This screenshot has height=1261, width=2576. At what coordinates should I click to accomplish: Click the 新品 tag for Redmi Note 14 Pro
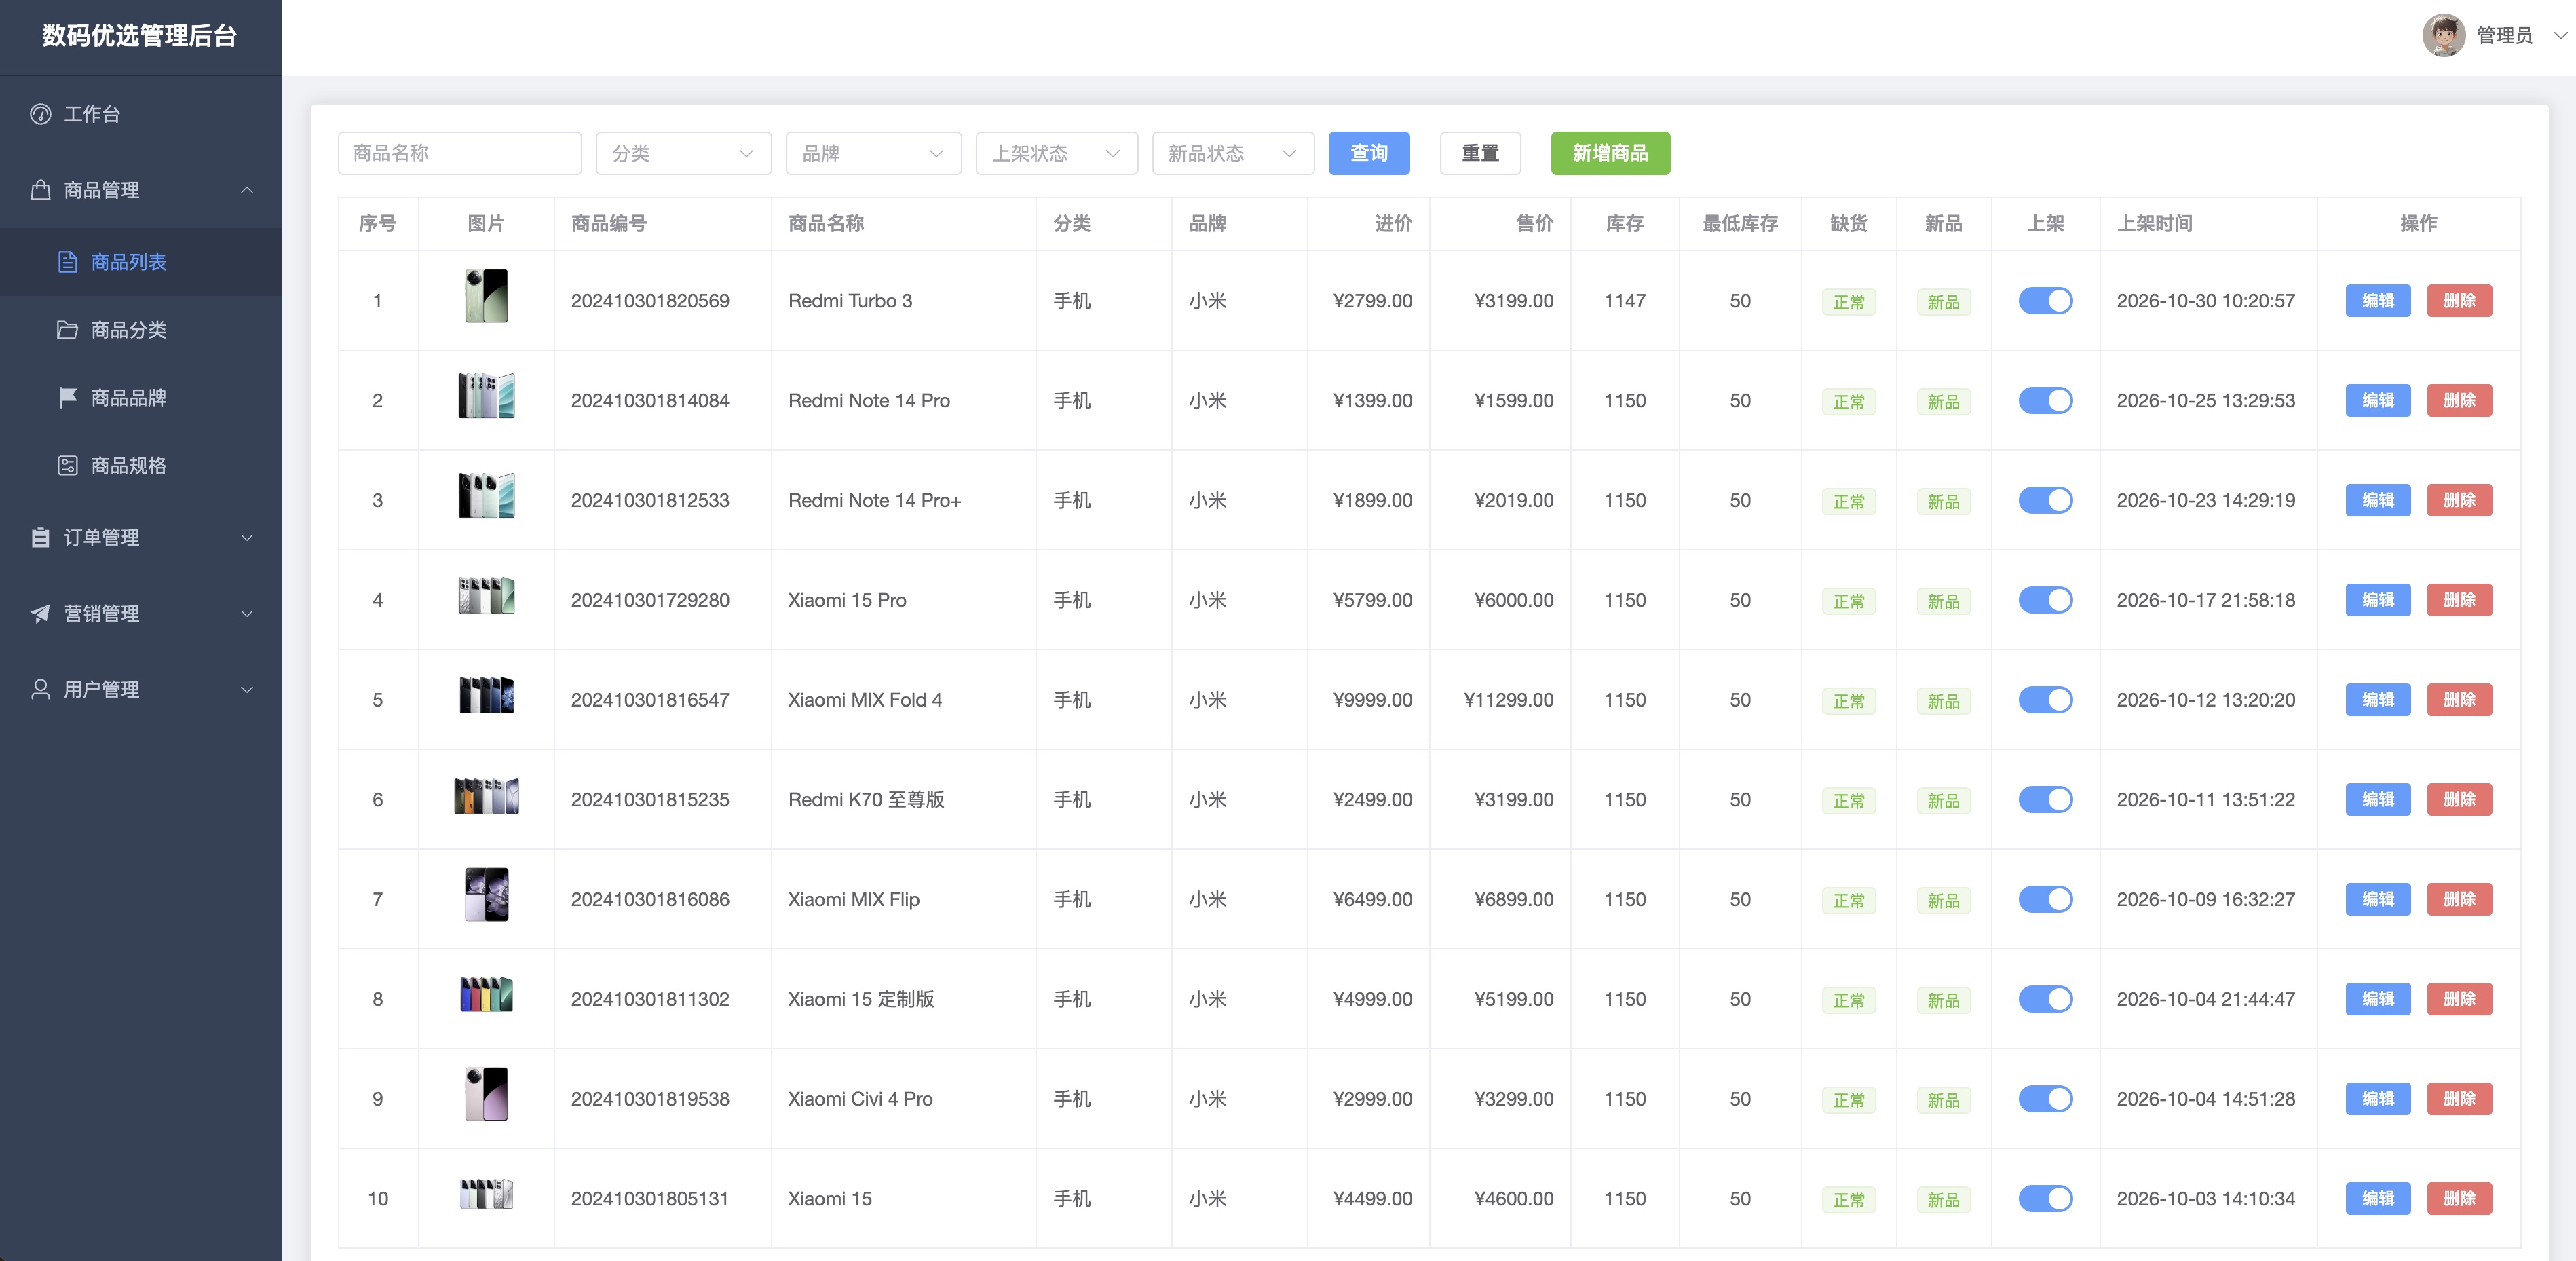pos(1943,402)
